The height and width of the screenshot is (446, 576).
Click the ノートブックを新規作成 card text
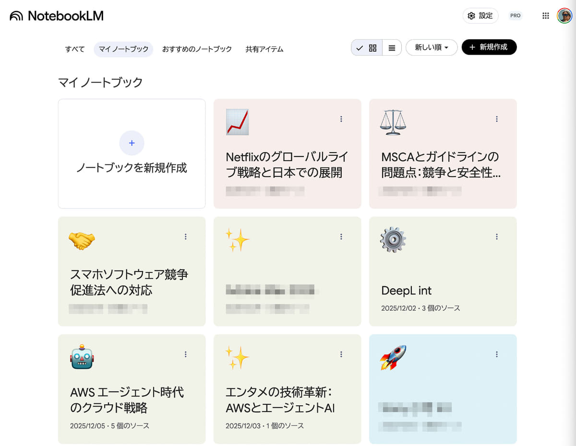click(132, 168)
